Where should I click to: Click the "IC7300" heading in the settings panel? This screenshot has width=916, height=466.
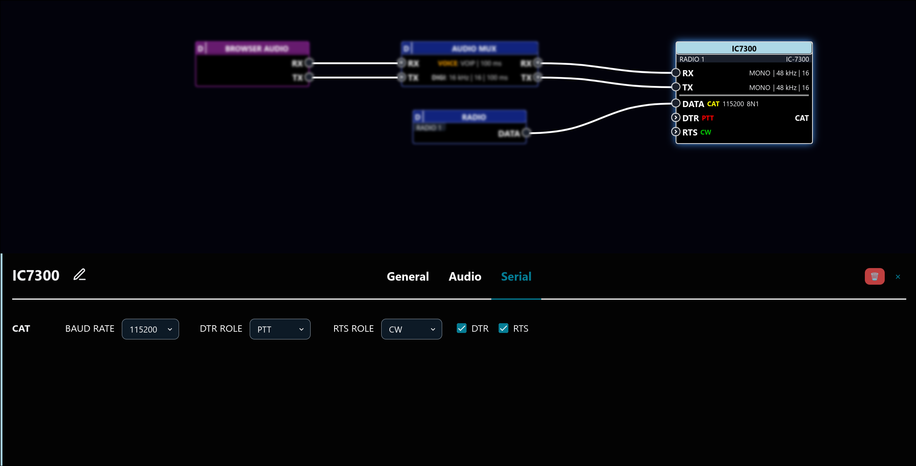36,275
